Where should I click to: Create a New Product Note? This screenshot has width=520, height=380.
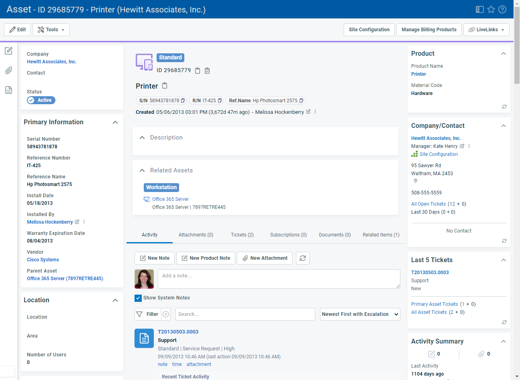206,258
